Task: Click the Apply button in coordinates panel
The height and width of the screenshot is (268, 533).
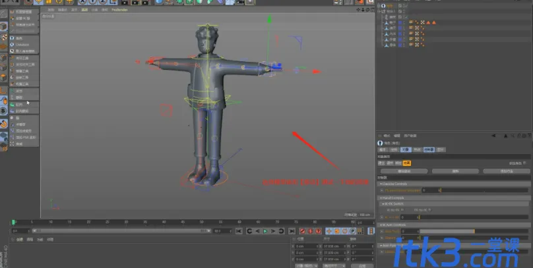Action: (362, 265)
